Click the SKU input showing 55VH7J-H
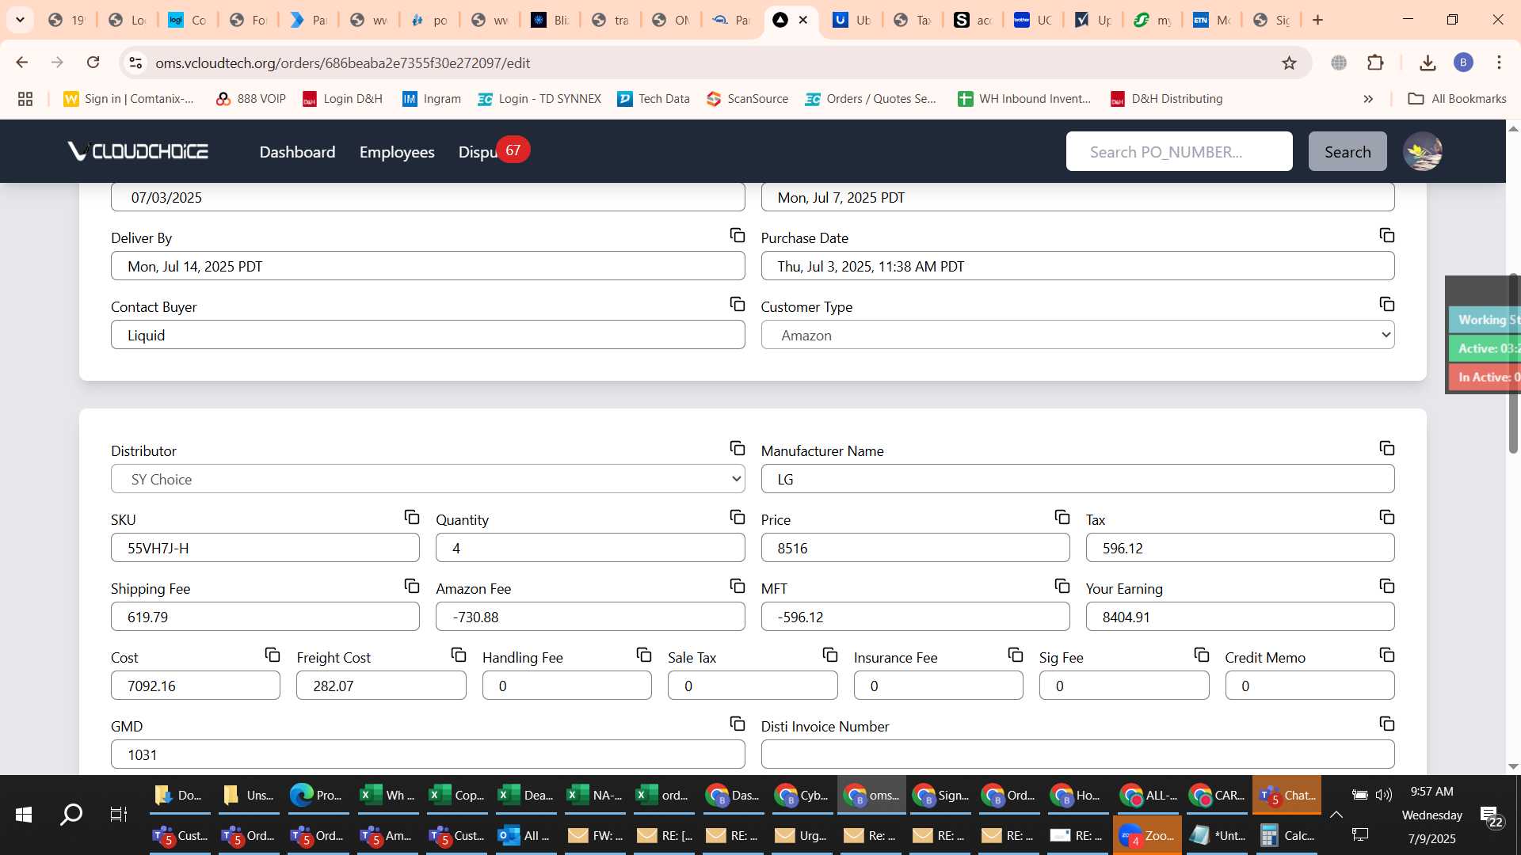 pos(265,548)
